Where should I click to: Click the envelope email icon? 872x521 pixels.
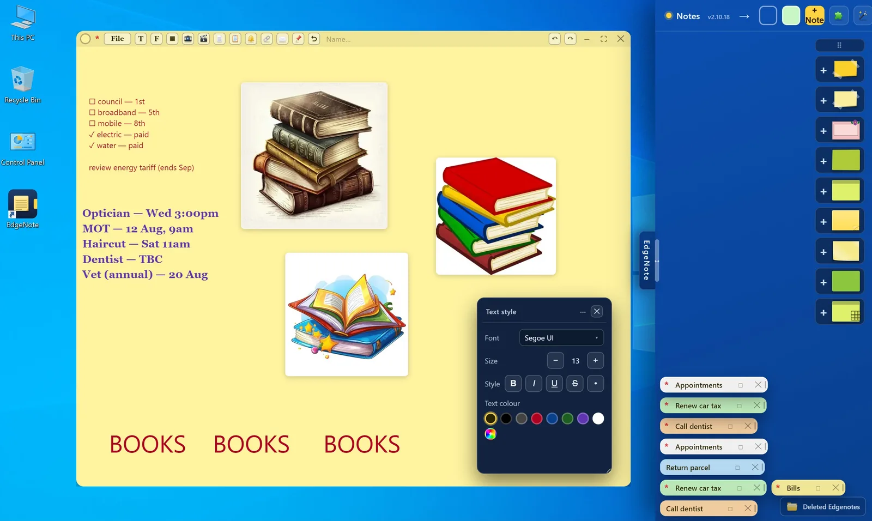coord(282,39)
